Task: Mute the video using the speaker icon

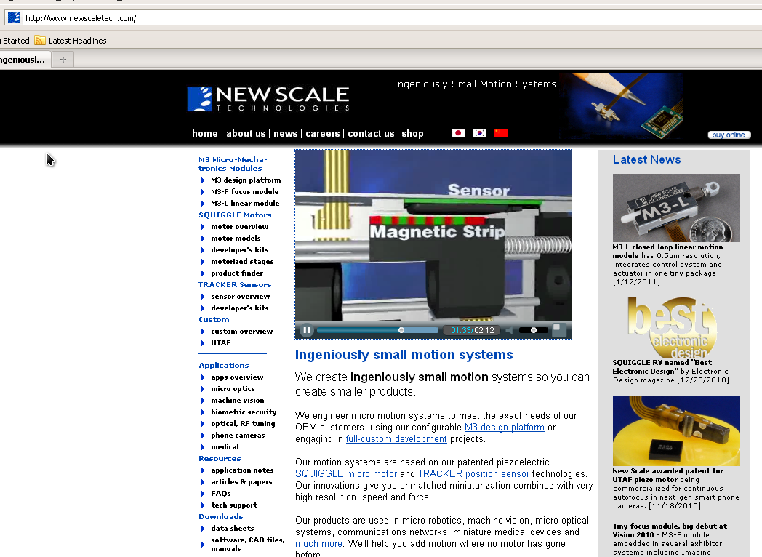Action: [509, 331]
